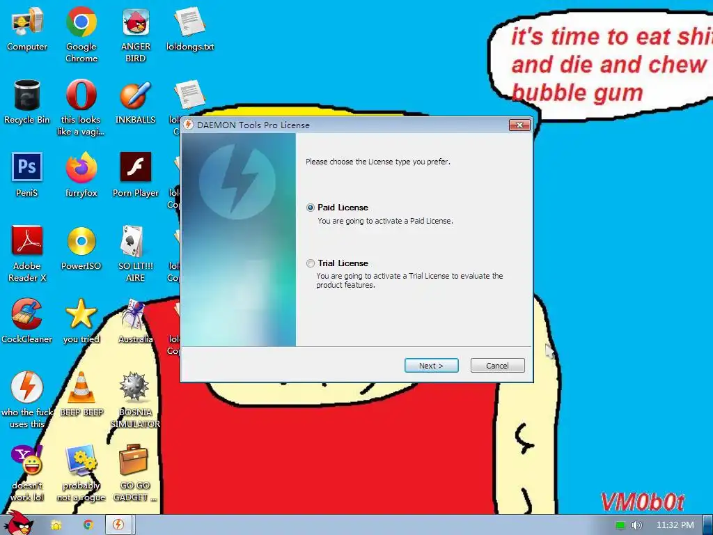Launch the CCleaner brush icon
The width and height of the screenshot is (713, 535).
[x=27, y=314]
